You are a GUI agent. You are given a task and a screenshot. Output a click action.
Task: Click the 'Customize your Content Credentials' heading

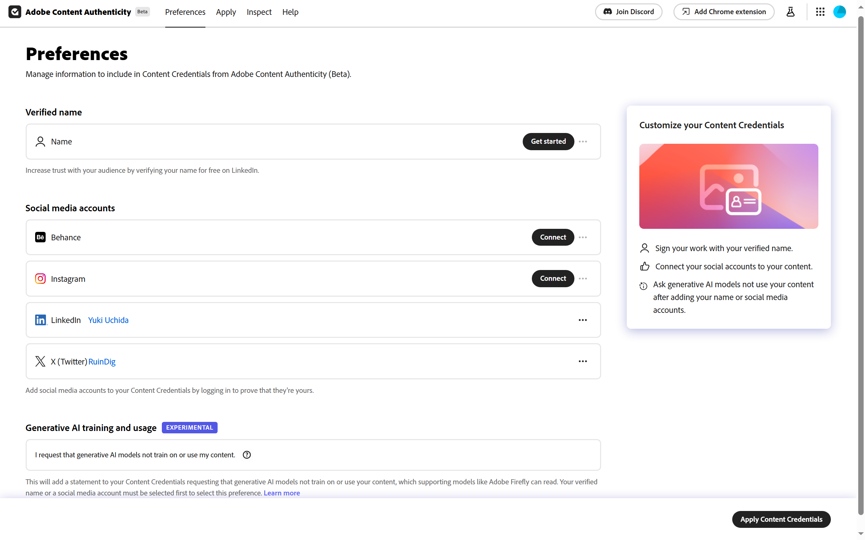[x=711, y=125]
